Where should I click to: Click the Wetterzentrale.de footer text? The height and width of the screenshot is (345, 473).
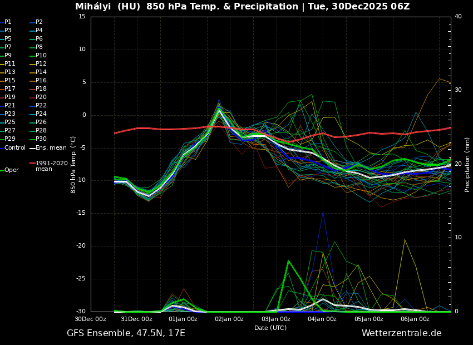click(x=401, y=333)
